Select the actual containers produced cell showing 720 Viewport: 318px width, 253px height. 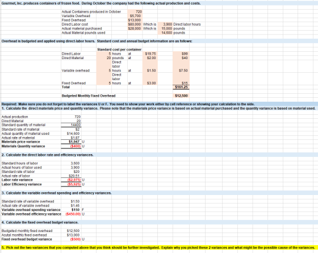click(135, 12)
